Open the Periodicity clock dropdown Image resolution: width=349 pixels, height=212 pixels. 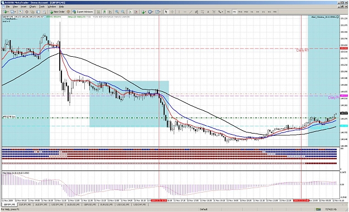click(151, 12)
